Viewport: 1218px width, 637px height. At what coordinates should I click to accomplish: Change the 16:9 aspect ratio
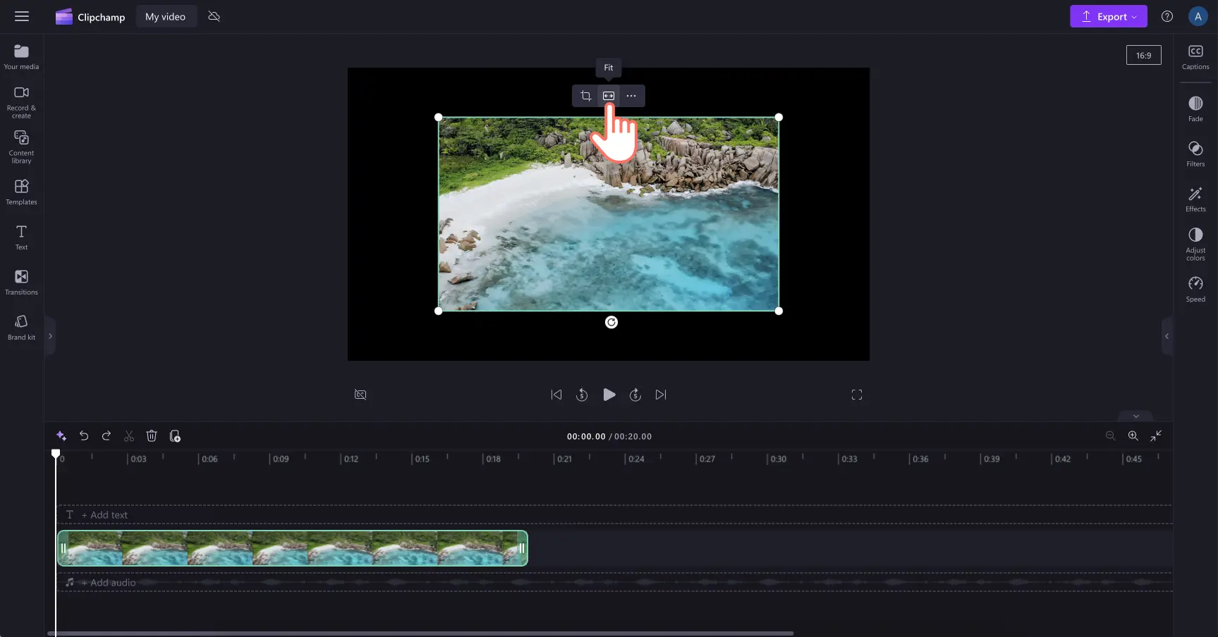coord(1143,55)
